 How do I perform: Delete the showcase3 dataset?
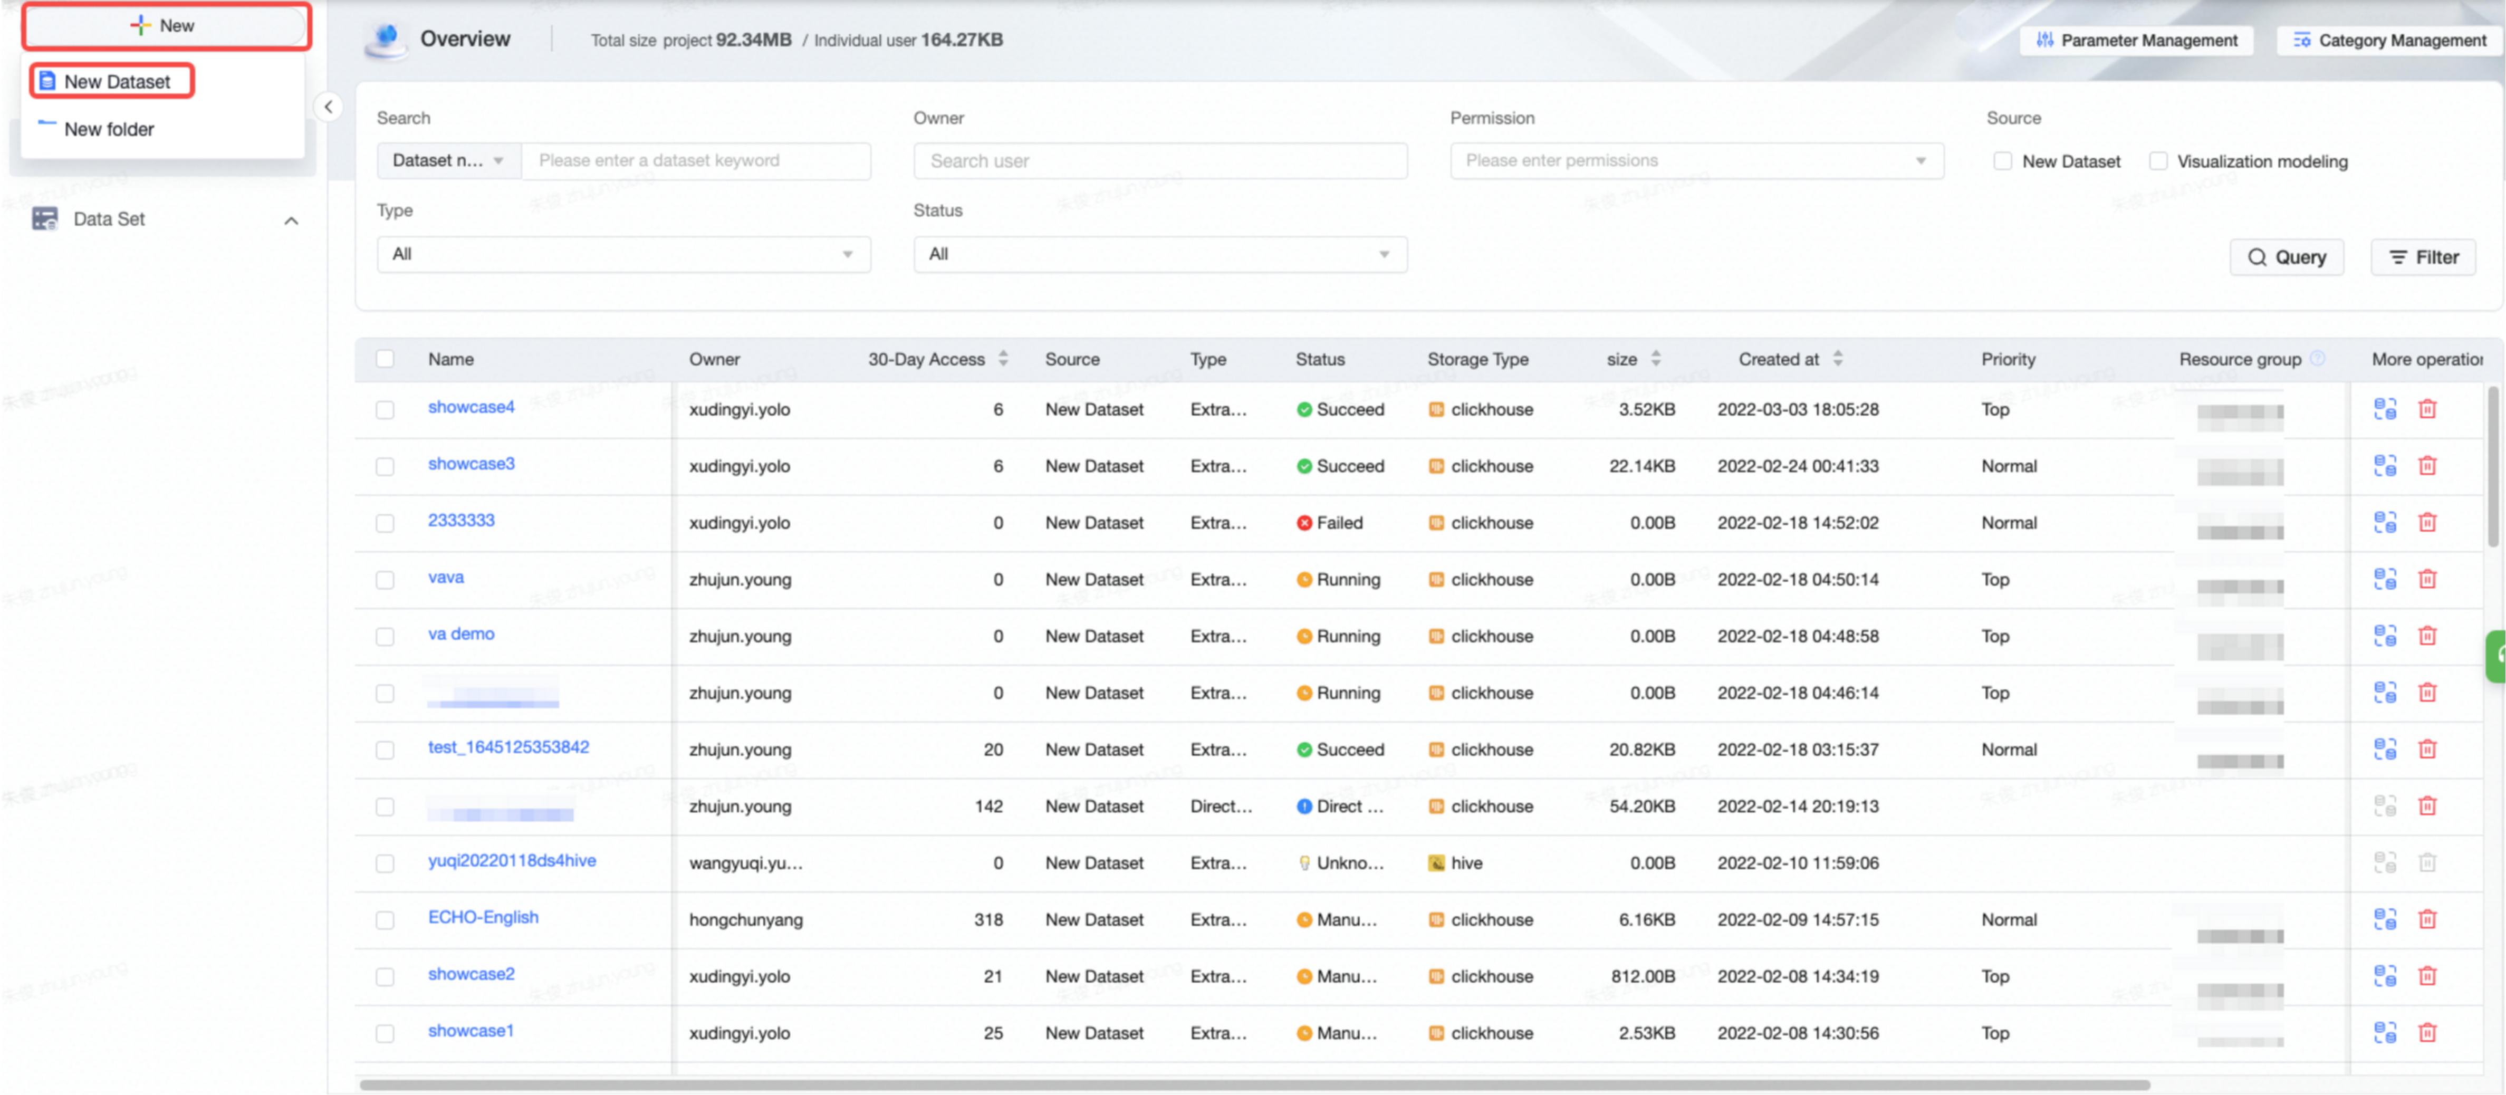coord(2427,466)
